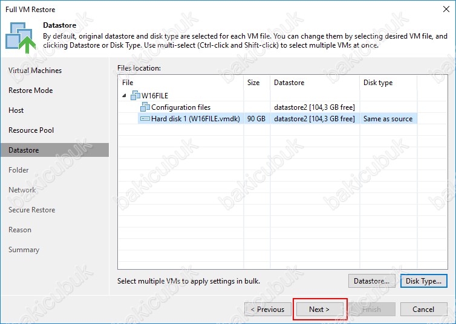This screenshot has height=324, width=456.
Task: Click the W16FILE virtual machine icon
Action: coord(135,95)
